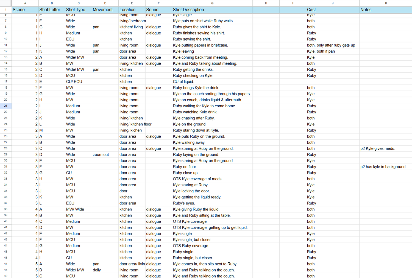Select cell 'Kyle coming back from meeting.'
Viewport: 412px width, 278px height.
pyautogui.click(x=212, y=57)
